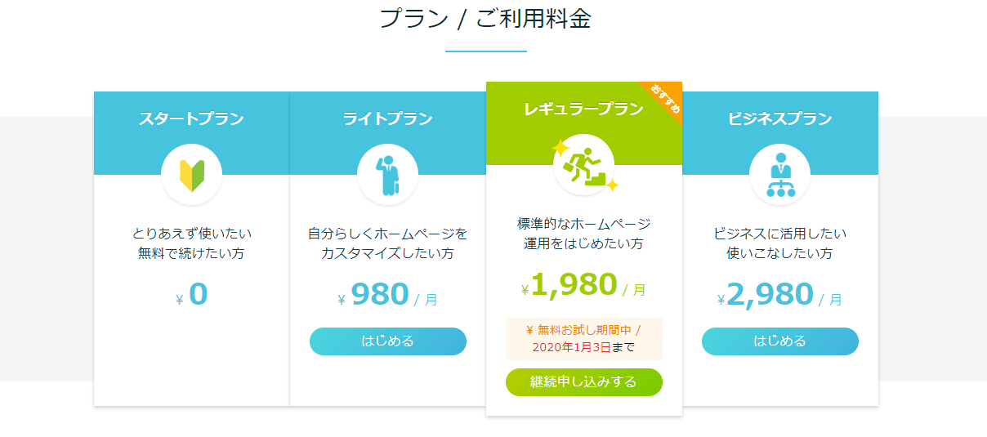Image resolution: width=987 pixels, height=437 pixels.
Task: Click the プラン / ご利用料金 page heading
Action: [x=485, y=19]
